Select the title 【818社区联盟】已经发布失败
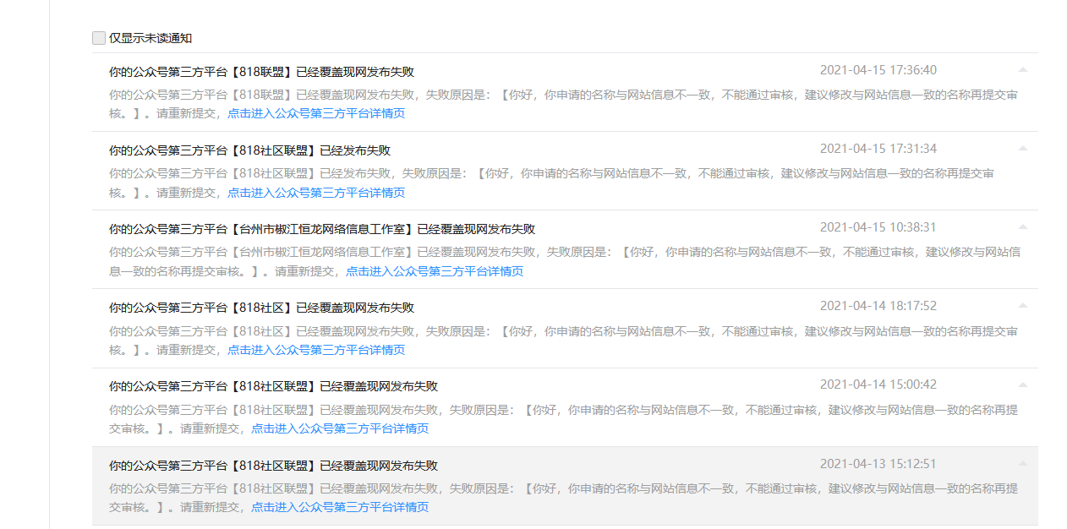 tap(249, 150)
